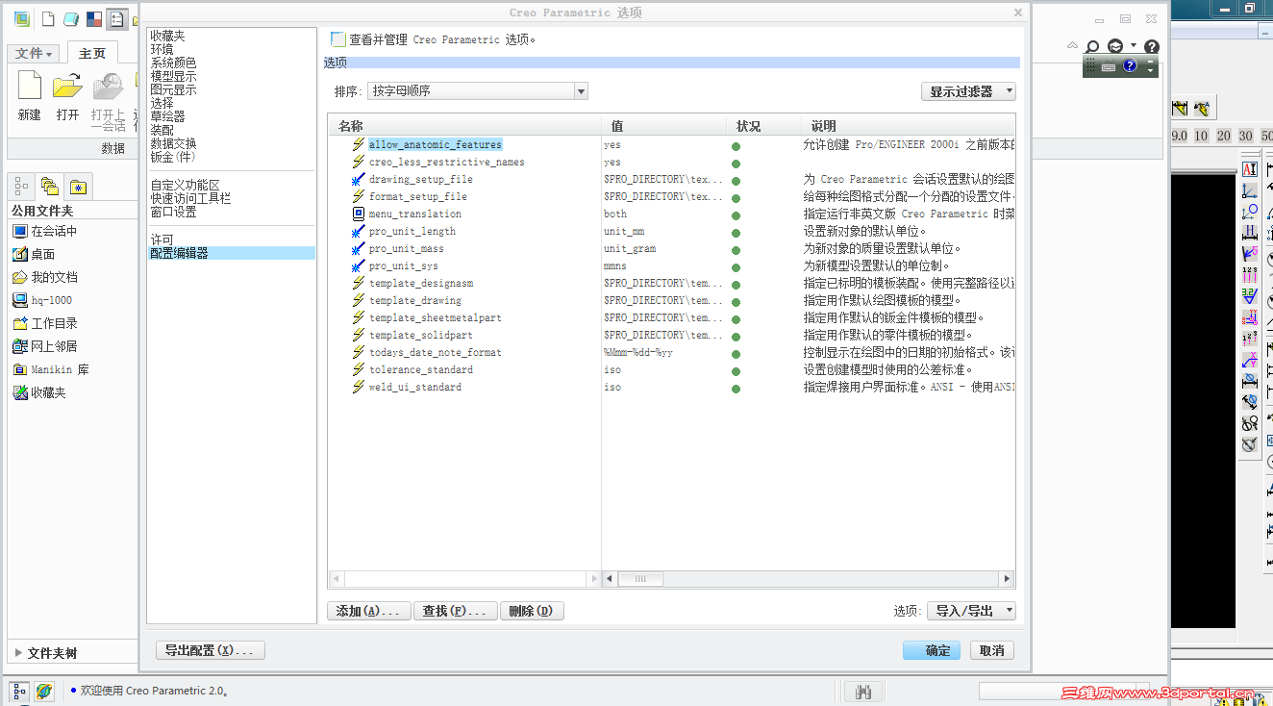Screen dimensions: 1273x706
Task: Open the 导入/导出 dropdown
Action: click(x=971, y=611)
